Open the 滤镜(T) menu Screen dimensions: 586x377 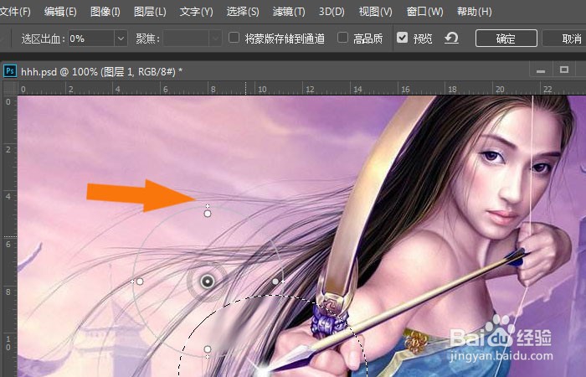coord(289,12)
